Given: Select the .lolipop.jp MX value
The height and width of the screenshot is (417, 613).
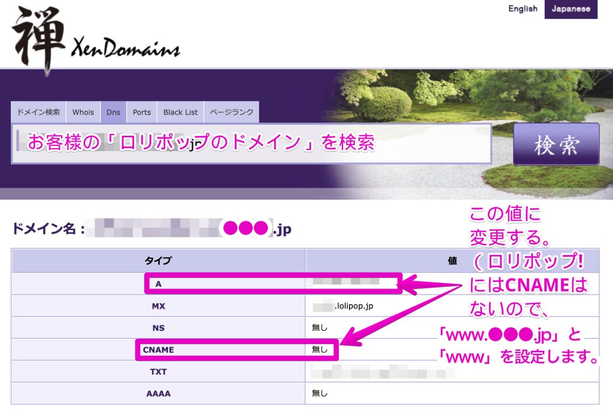Looking at the screenshot, I should click(x=343, y=306).
